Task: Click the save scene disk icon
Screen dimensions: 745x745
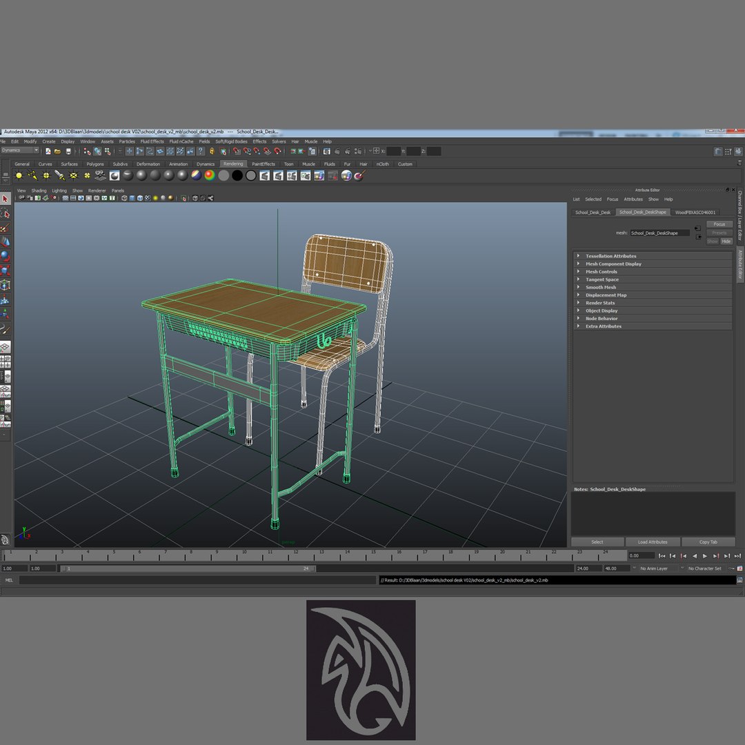Action: coord(68,151)
